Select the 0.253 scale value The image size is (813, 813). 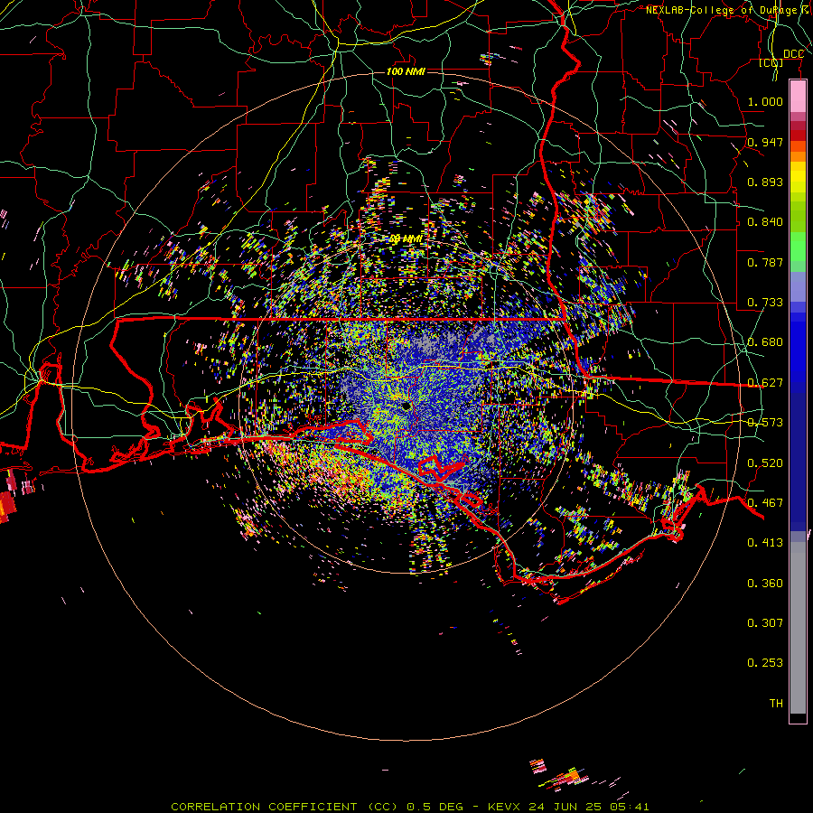(765, 663)
